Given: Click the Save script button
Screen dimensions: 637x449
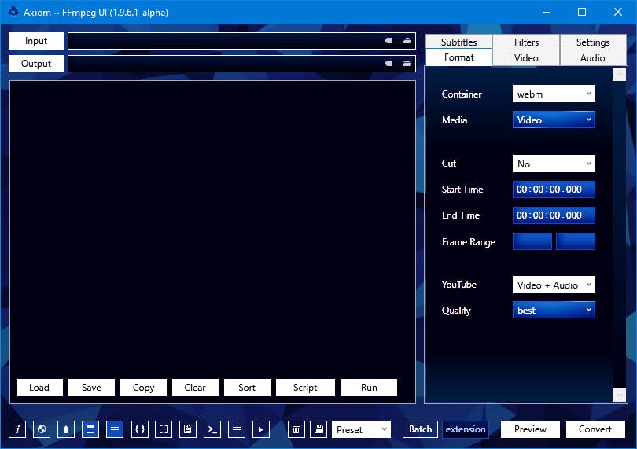Looking at the screenshot, I should [x=91, y=387].
